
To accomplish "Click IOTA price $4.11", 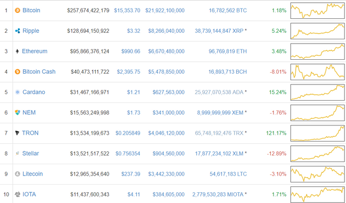I will click(134, 194).
